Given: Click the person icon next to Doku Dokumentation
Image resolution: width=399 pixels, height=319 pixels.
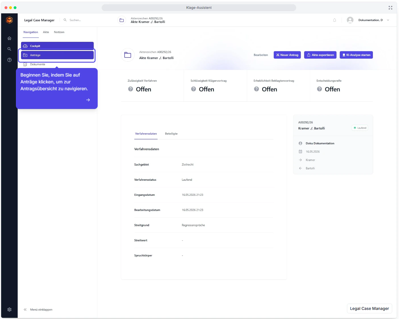Looking at the screenshot, I should pyautogui.click(x=300, y=143).
